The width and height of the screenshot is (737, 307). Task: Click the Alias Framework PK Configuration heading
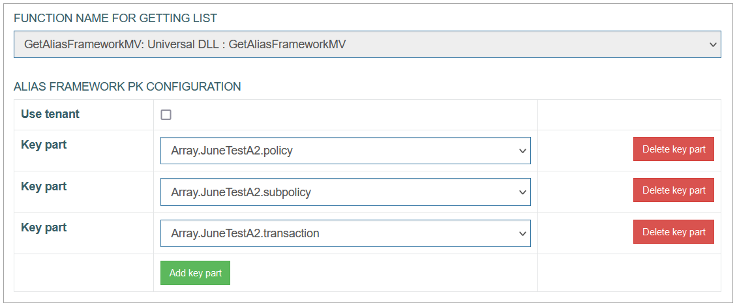click(127, 87)
